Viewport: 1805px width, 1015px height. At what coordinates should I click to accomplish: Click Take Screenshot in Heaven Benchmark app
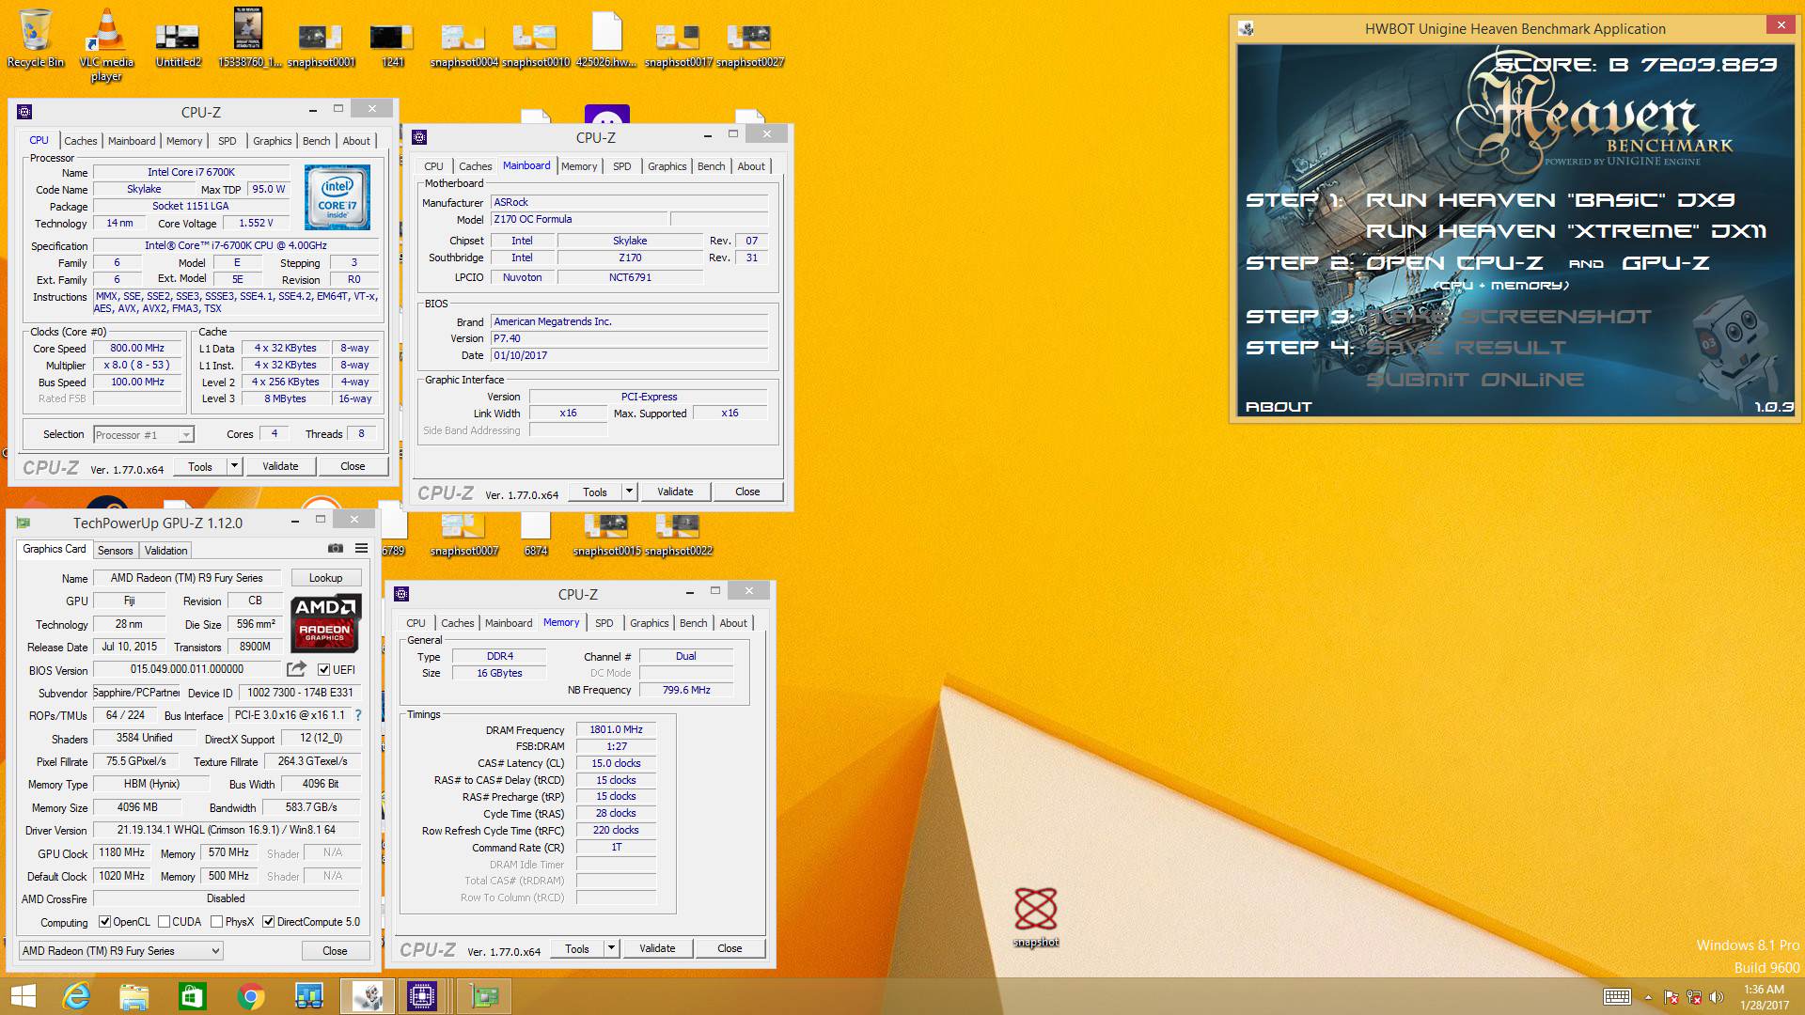pyautogui.click(x=1508, y=317)
